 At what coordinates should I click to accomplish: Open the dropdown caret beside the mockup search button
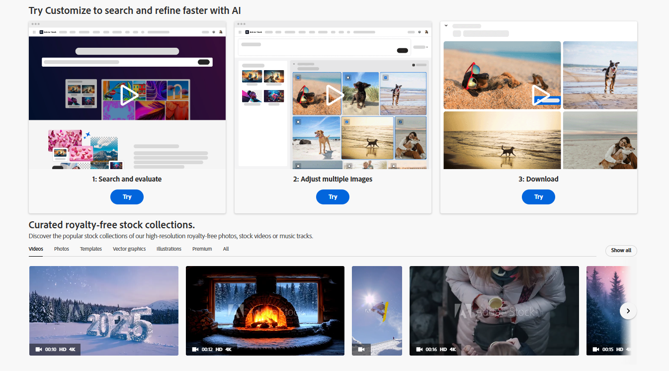pos(427,47)
